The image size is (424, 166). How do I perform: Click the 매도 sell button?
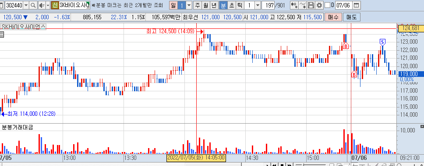coord(351,17)
